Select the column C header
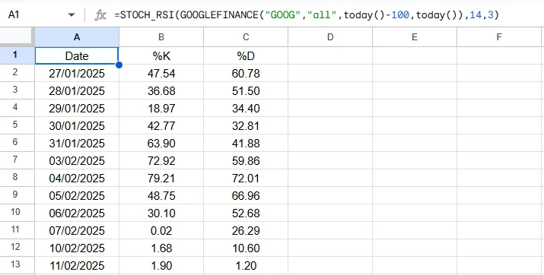The image size is (544, 275). click(x=246, y=37)
